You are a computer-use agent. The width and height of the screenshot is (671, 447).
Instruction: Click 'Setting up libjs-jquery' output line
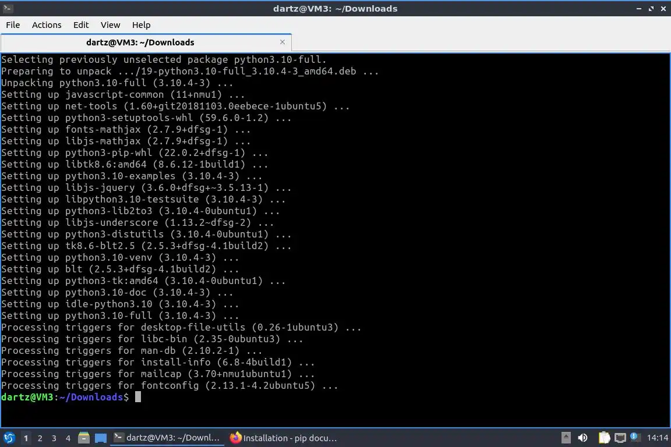(146, 187)
